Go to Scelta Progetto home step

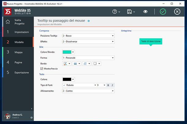(18, 22)
